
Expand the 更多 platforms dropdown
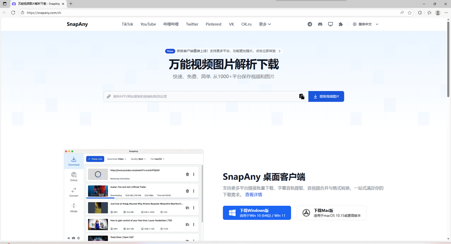(x=265, y=24)
